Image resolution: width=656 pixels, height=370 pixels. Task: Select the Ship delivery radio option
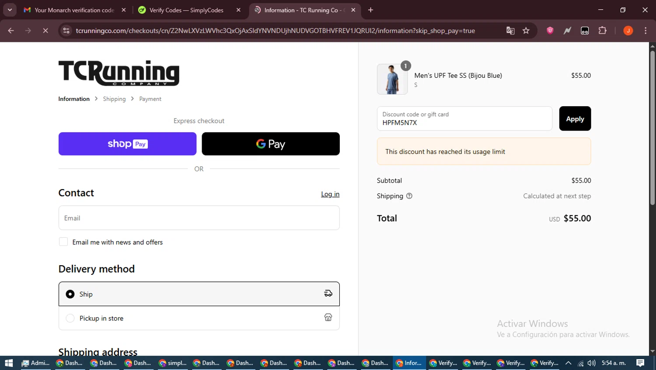point(70,294)
